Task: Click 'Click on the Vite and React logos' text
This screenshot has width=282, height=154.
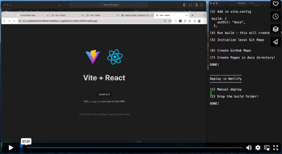Action: (x=104, y=114)
